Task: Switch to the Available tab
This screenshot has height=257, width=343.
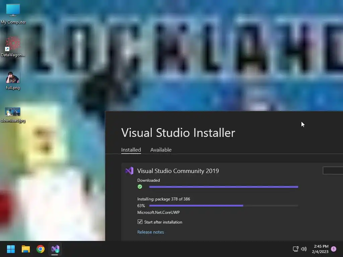Action: pos(161,150)
